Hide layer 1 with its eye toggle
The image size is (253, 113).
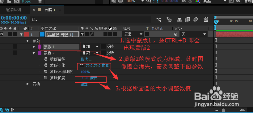click(x=2, y=34)
